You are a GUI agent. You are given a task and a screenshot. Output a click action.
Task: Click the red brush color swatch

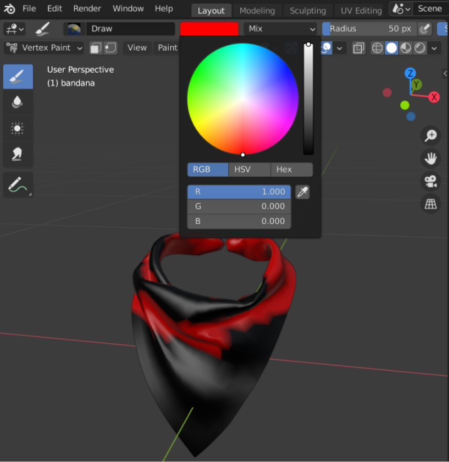[209, 29]
